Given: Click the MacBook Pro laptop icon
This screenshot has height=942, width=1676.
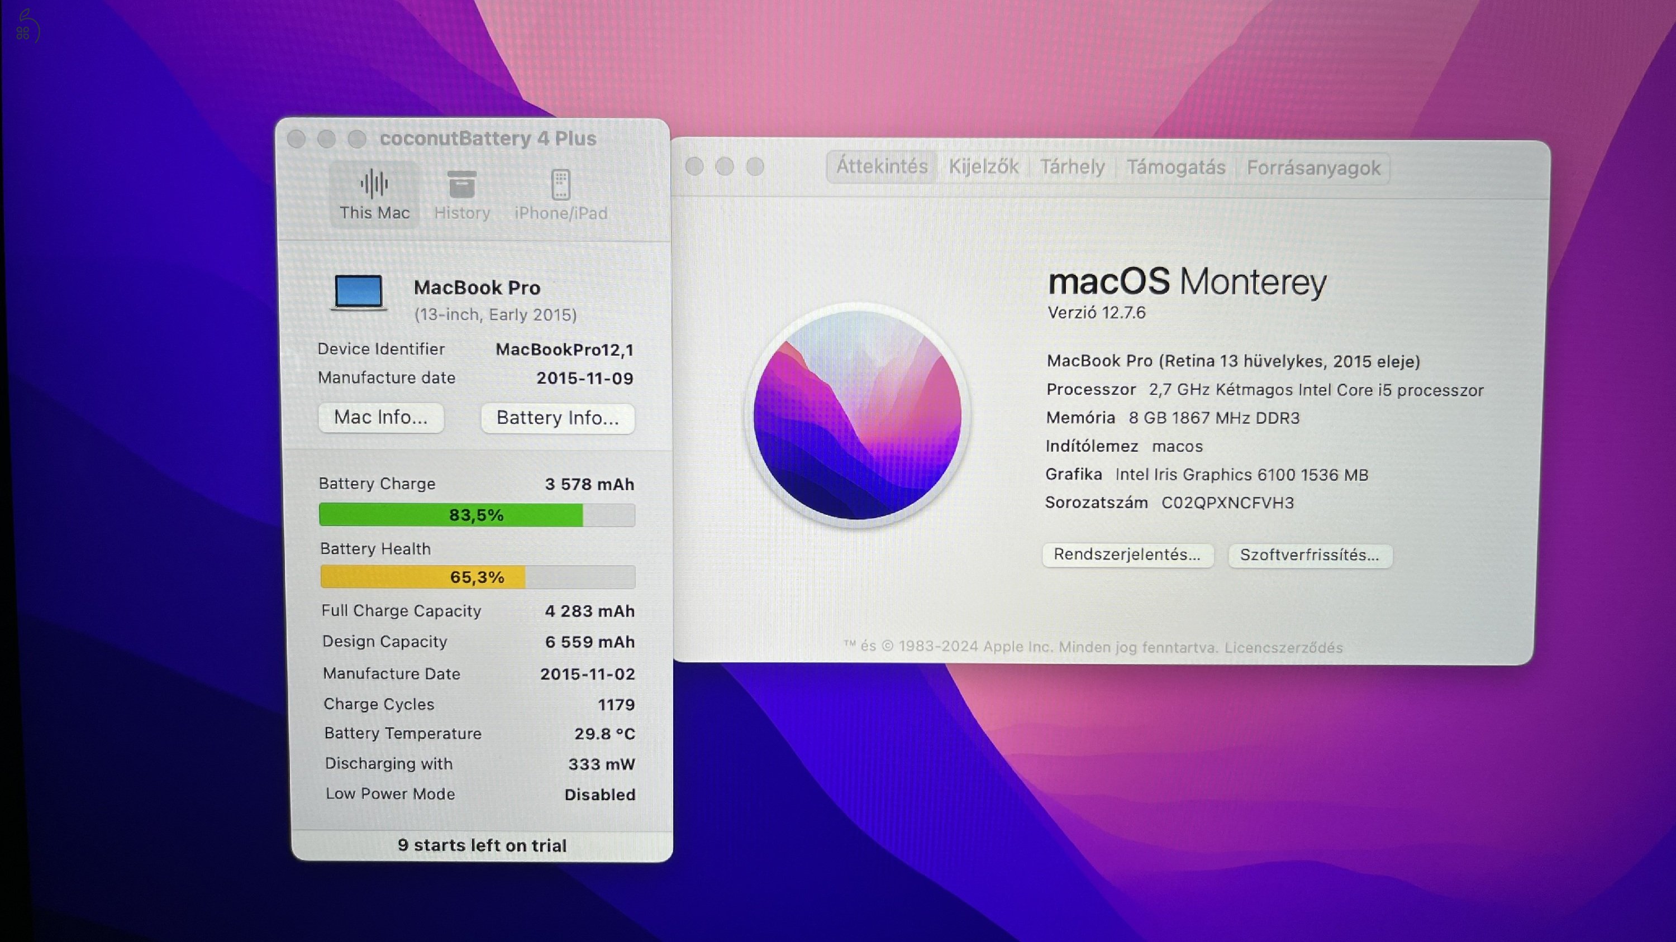Looking at the screenshot, I should 359,293.
